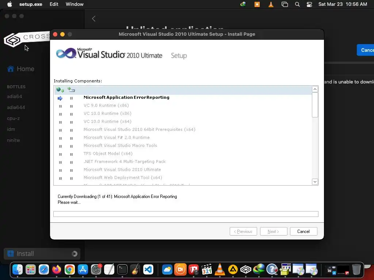The height and width of the screenshot is (280, 374).
Task: Open the setup.exe application menu
Action: (31, 4)
